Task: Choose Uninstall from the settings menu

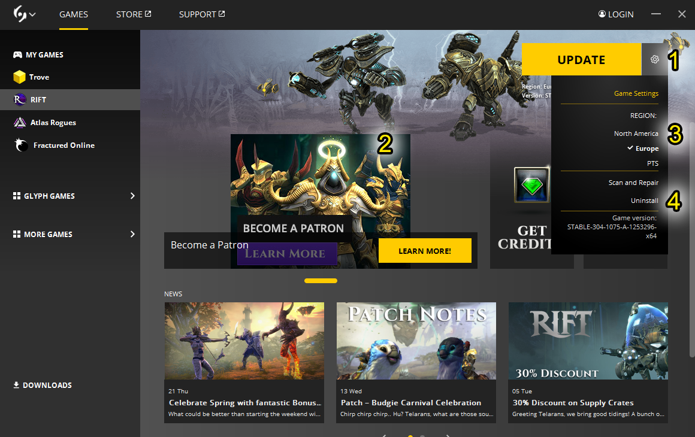Action: pyautogui.click(x=645, y=201)
